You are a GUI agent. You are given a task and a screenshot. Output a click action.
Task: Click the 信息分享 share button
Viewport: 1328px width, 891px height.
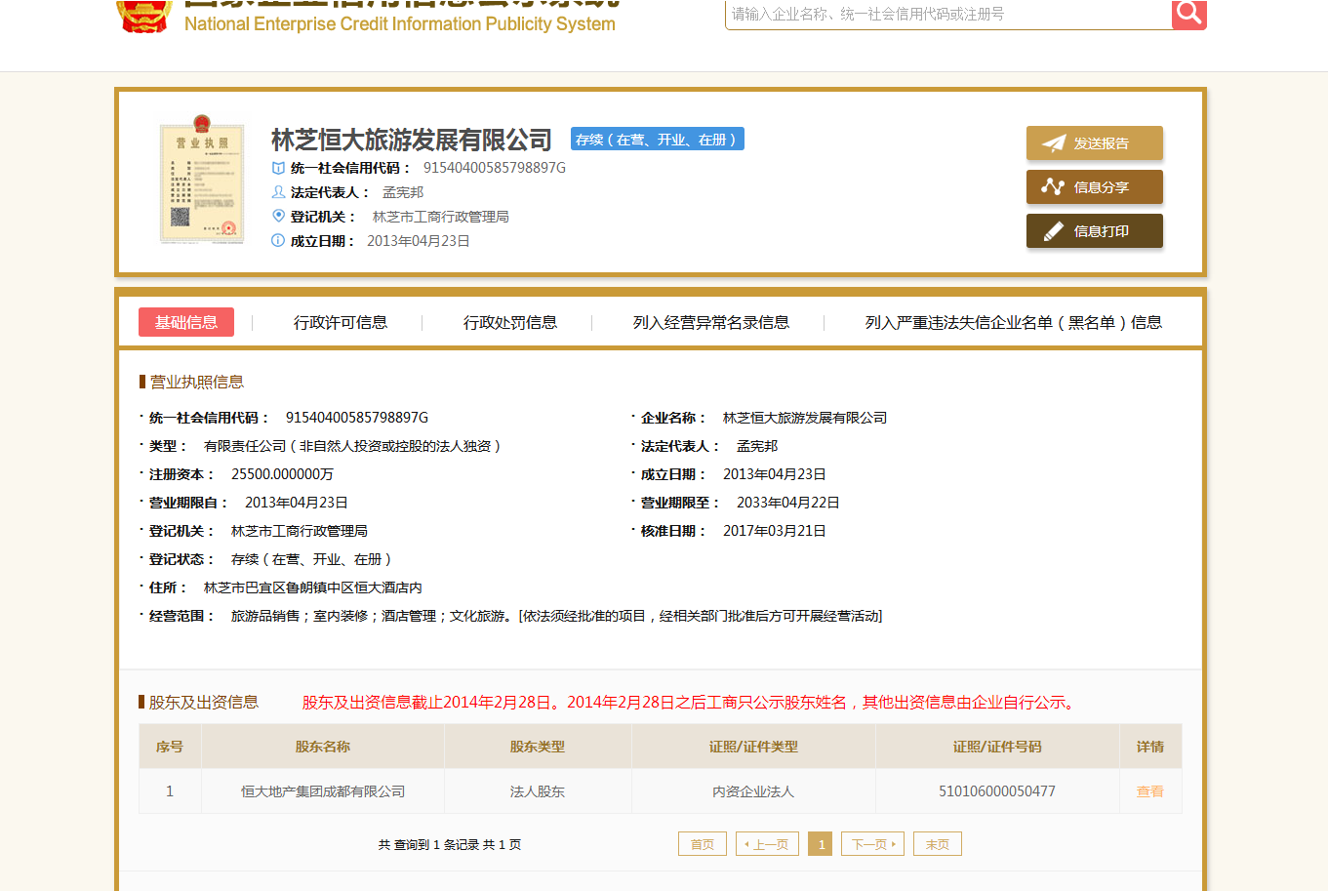[1094, 187]
